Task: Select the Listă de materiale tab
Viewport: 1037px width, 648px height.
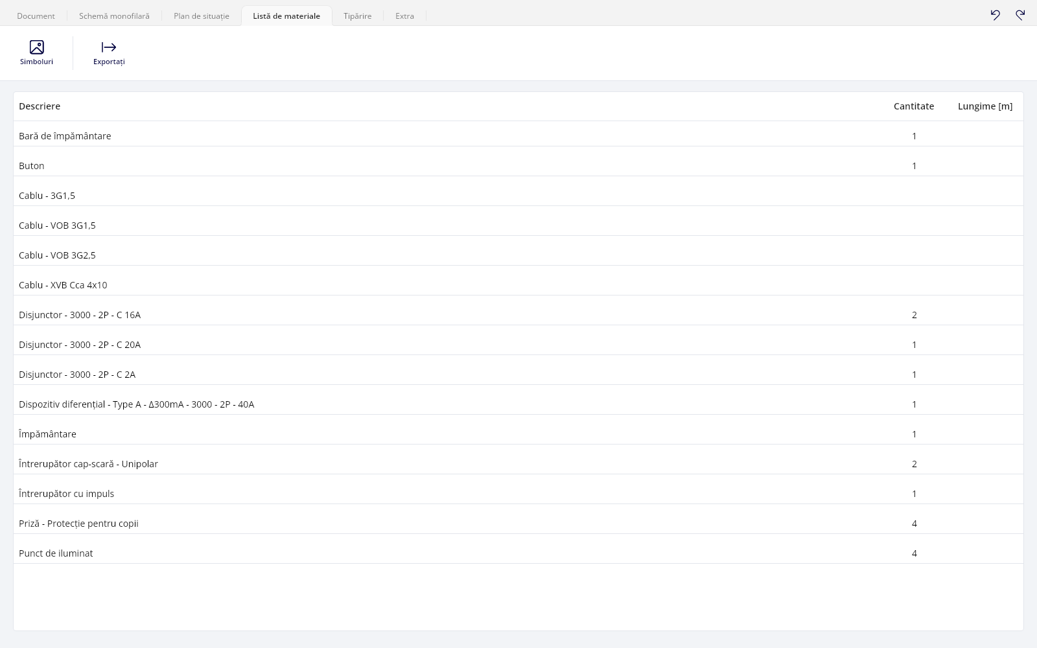Action: [x=286, y=16]
